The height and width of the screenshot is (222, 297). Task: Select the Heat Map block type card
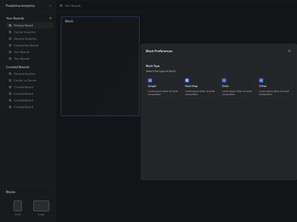(200, 87)
